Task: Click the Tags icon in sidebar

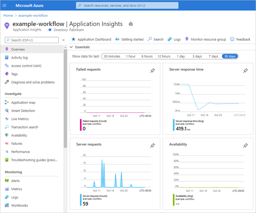Action: coord(7,74)
